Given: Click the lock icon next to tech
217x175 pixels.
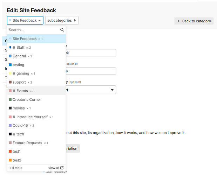Looking at the screenshot, I should 14,134.
